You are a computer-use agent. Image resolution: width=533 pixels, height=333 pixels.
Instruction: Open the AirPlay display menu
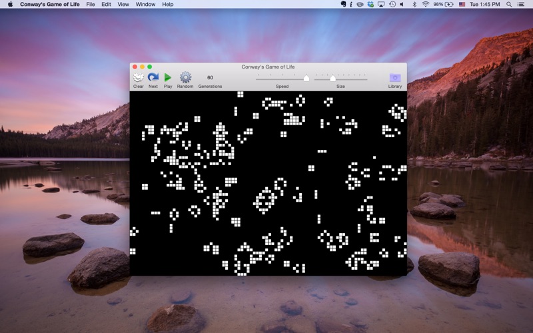pyautogui.click(x=381, y=4)
